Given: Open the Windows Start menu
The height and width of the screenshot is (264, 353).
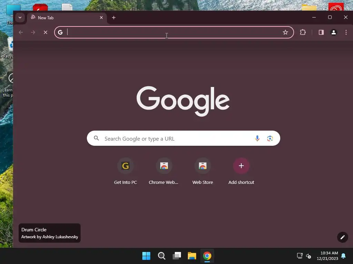Looking at the screenshot, I should pyautogui.click(x=146, y=256).
